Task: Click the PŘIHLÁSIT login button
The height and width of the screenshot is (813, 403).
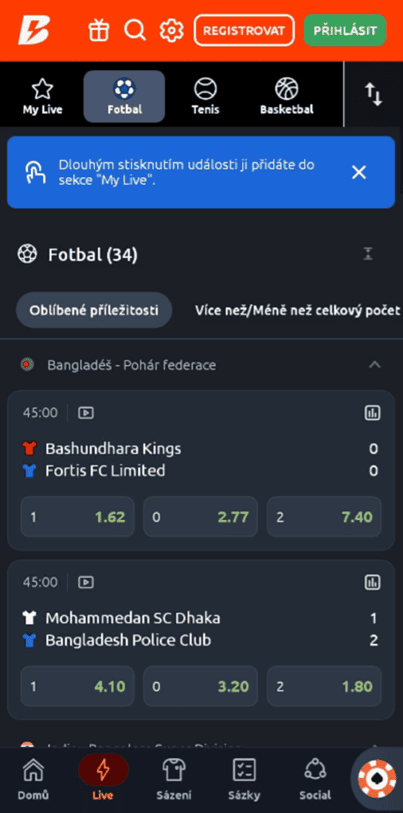Action: (345, 30)
